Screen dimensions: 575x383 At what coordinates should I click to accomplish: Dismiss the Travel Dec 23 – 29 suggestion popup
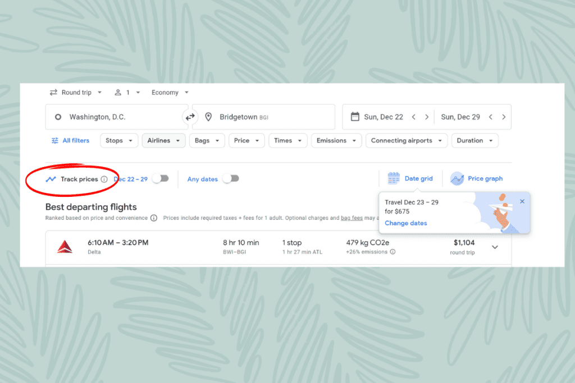coord(522,201)
